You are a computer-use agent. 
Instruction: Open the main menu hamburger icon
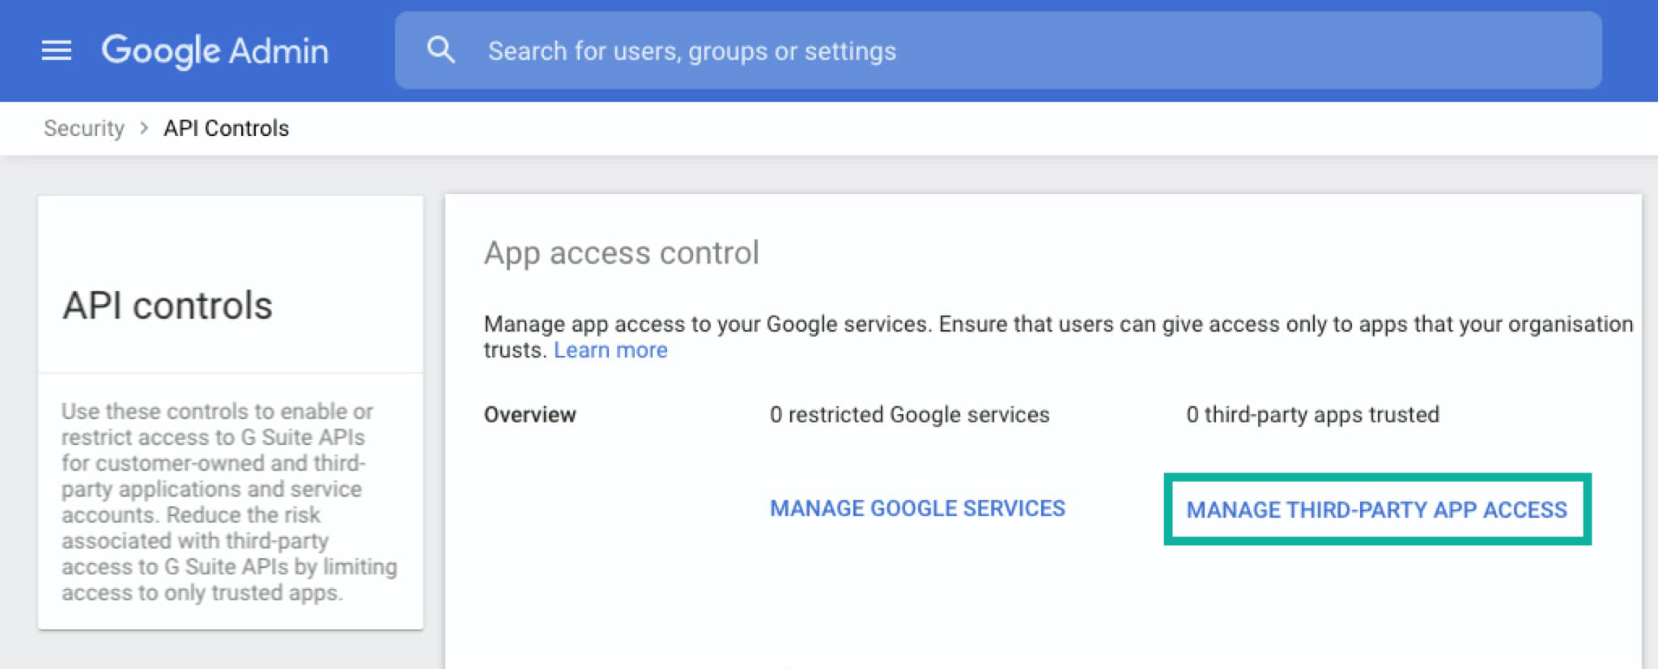pyautogui.click(x=57, y=51)
